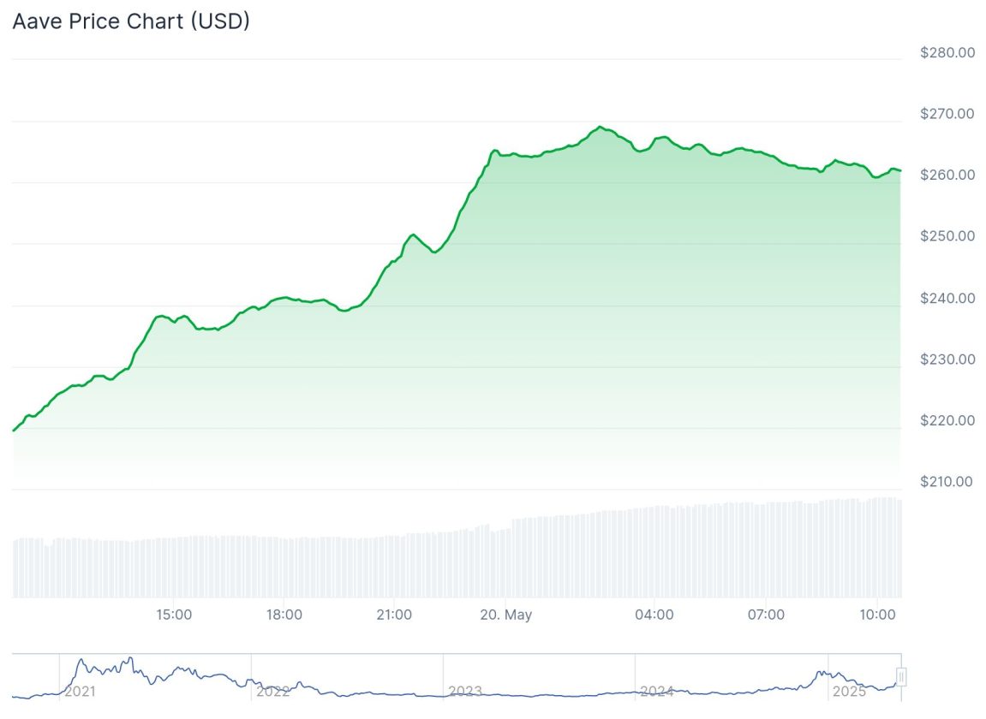
Task: Click the $270.00 y-axis label
Action: point(947,114)
